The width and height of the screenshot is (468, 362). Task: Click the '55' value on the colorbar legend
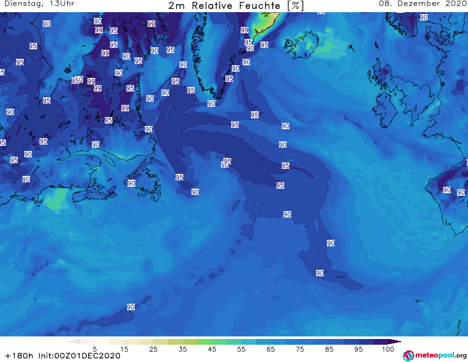point(241,349)
